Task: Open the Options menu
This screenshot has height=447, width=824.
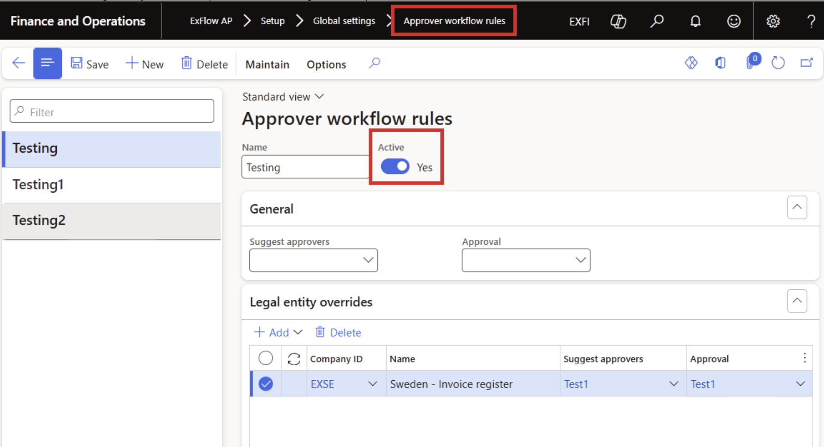Action: (x=326, y=65)
